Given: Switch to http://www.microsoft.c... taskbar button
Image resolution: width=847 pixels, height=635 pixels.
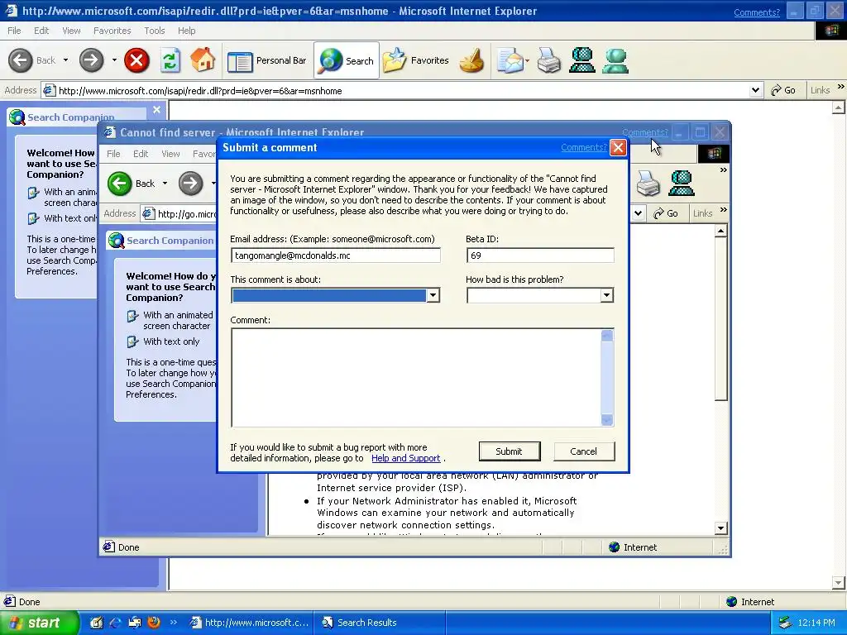Looking at the screenshot, I should click(x=249, y=623).
